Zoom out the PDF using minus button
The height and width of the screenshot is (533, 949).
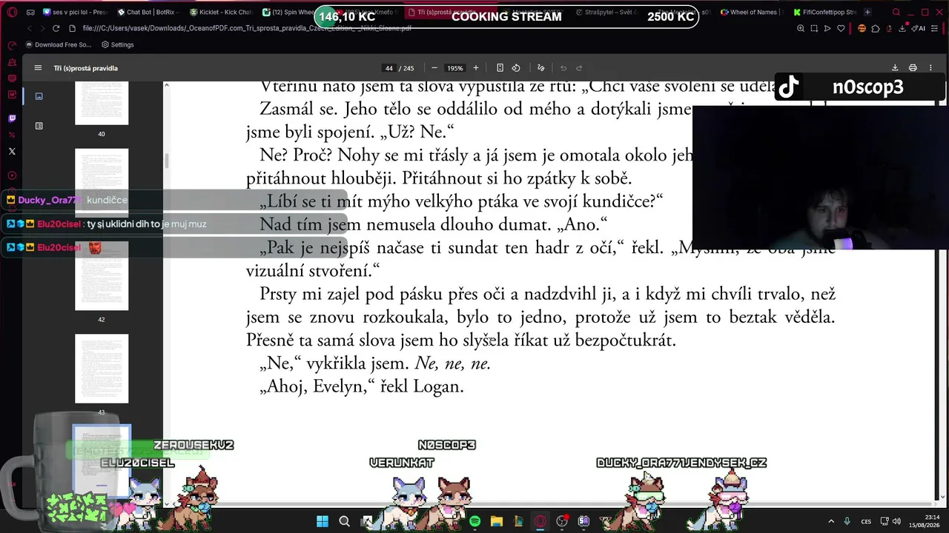[434, 68]
